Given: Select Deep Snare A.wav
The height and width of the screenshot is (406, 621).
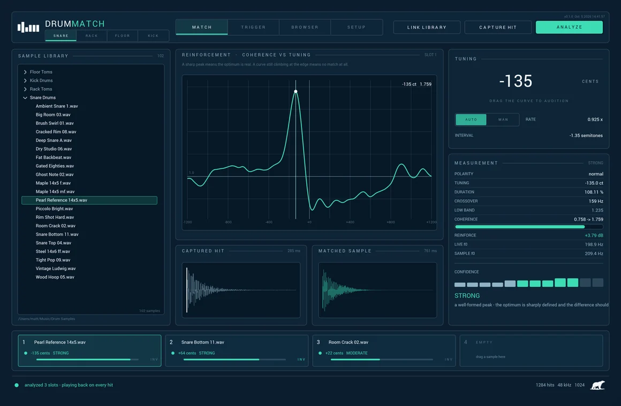Looking at the screenshot, I should pyautogui.click(x=89, y=140).
